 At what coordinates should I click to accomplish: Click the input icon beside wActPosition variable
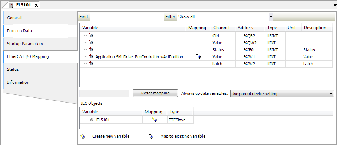[91, 57]
